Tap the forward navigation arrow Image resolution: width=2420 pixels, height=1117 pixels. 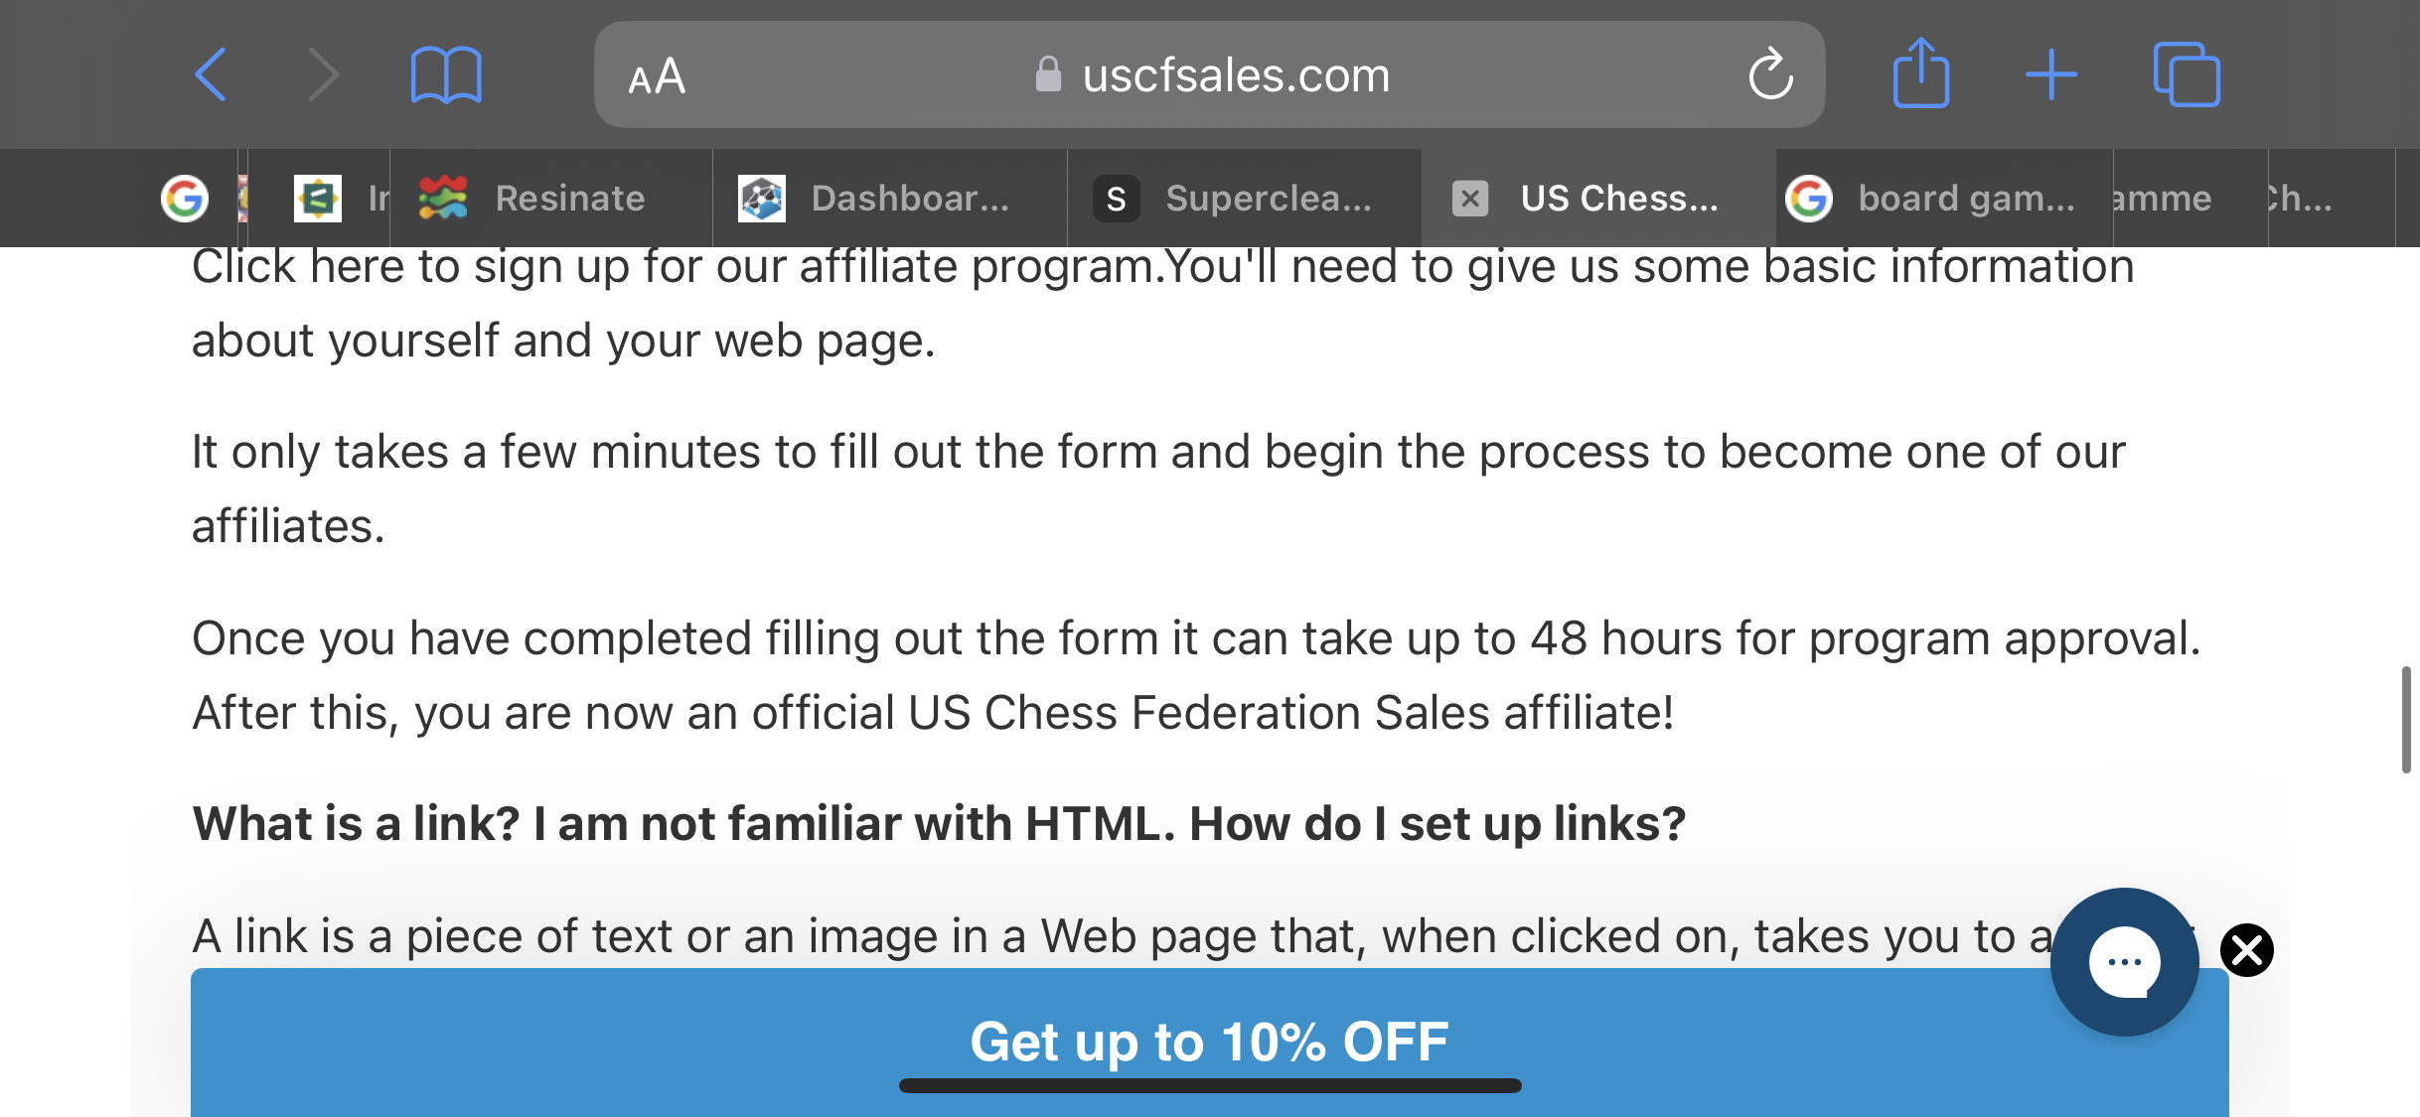coord(324,74)
